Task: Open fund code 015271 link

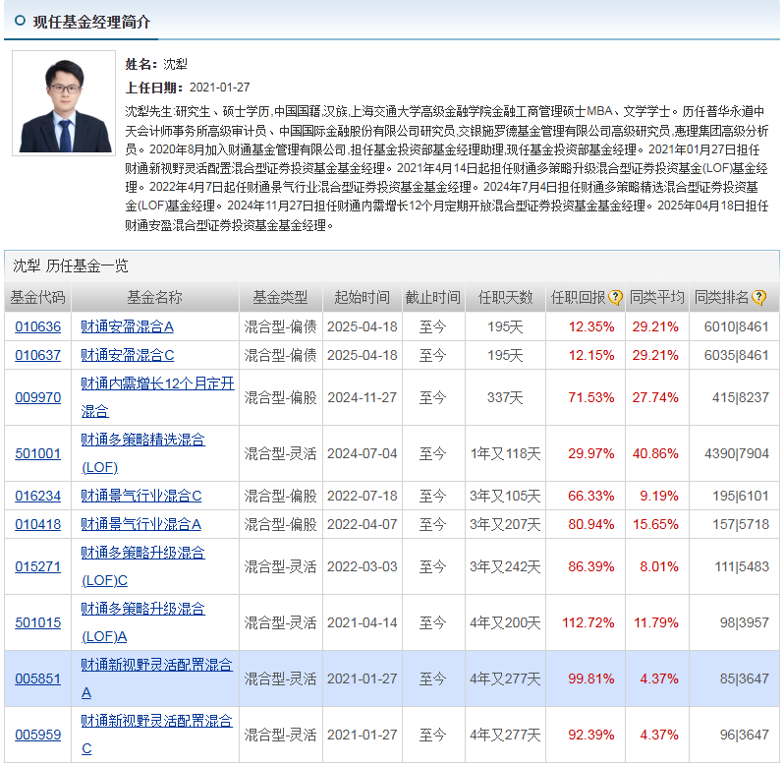Action: (38, 566)
